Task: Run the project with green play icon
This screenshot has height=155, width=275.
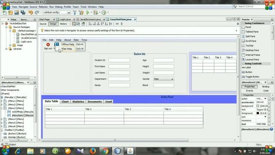Action: pos(88,12)
